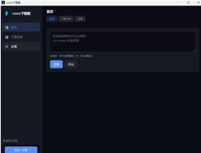The image size is (201, 153).
Task: Click the service connected status text
Action: [x=12, y=141]
